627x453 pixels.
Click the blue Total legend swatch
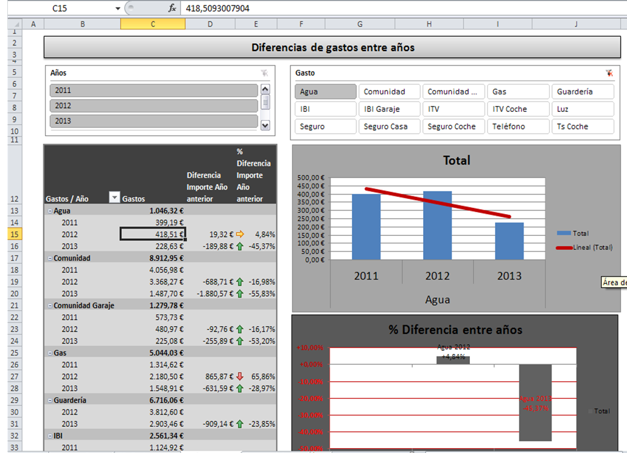564,233
